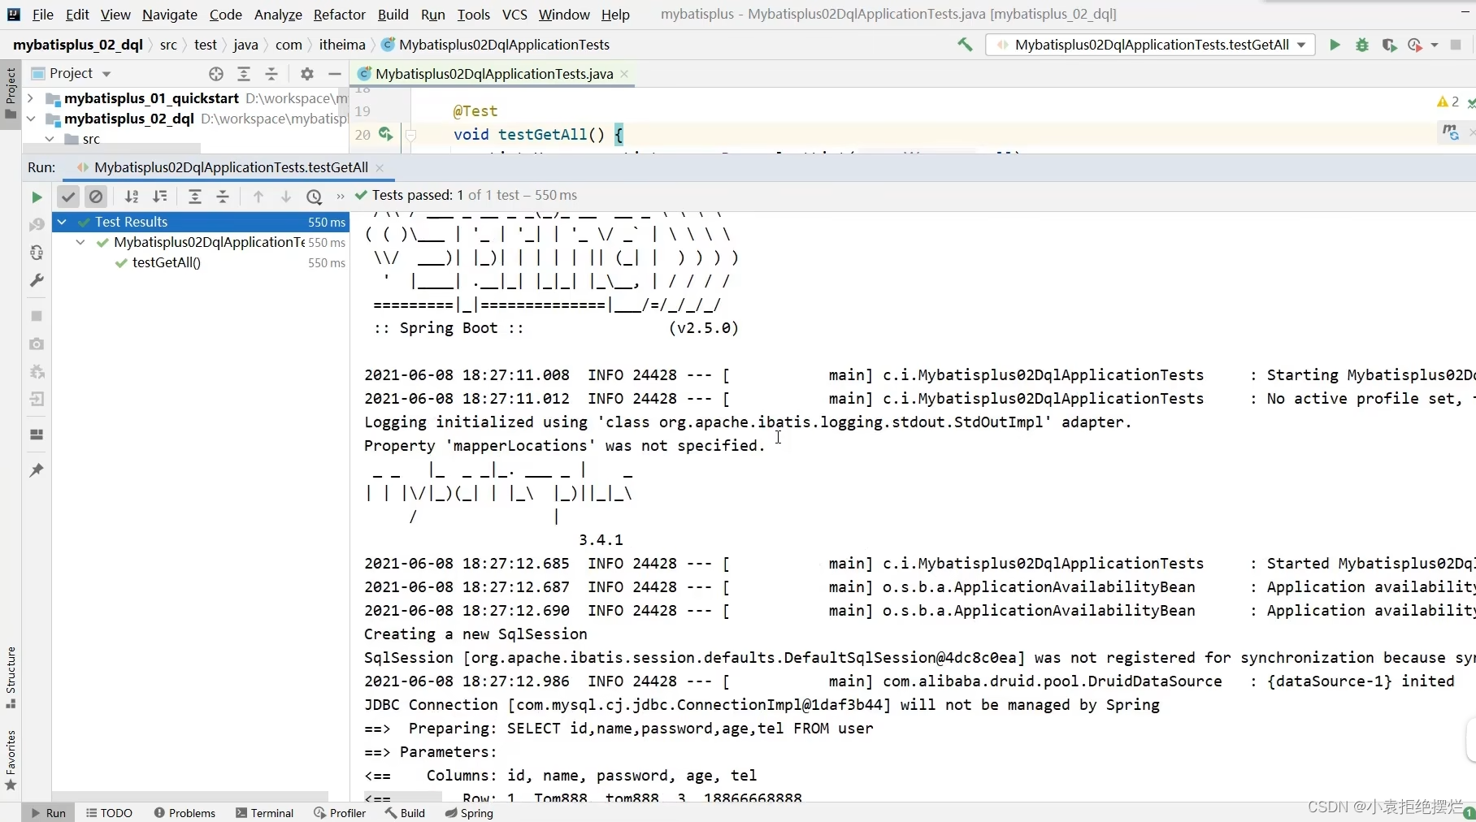Open Build tool window
The image size is (1476, 822).
pos(405,812)
